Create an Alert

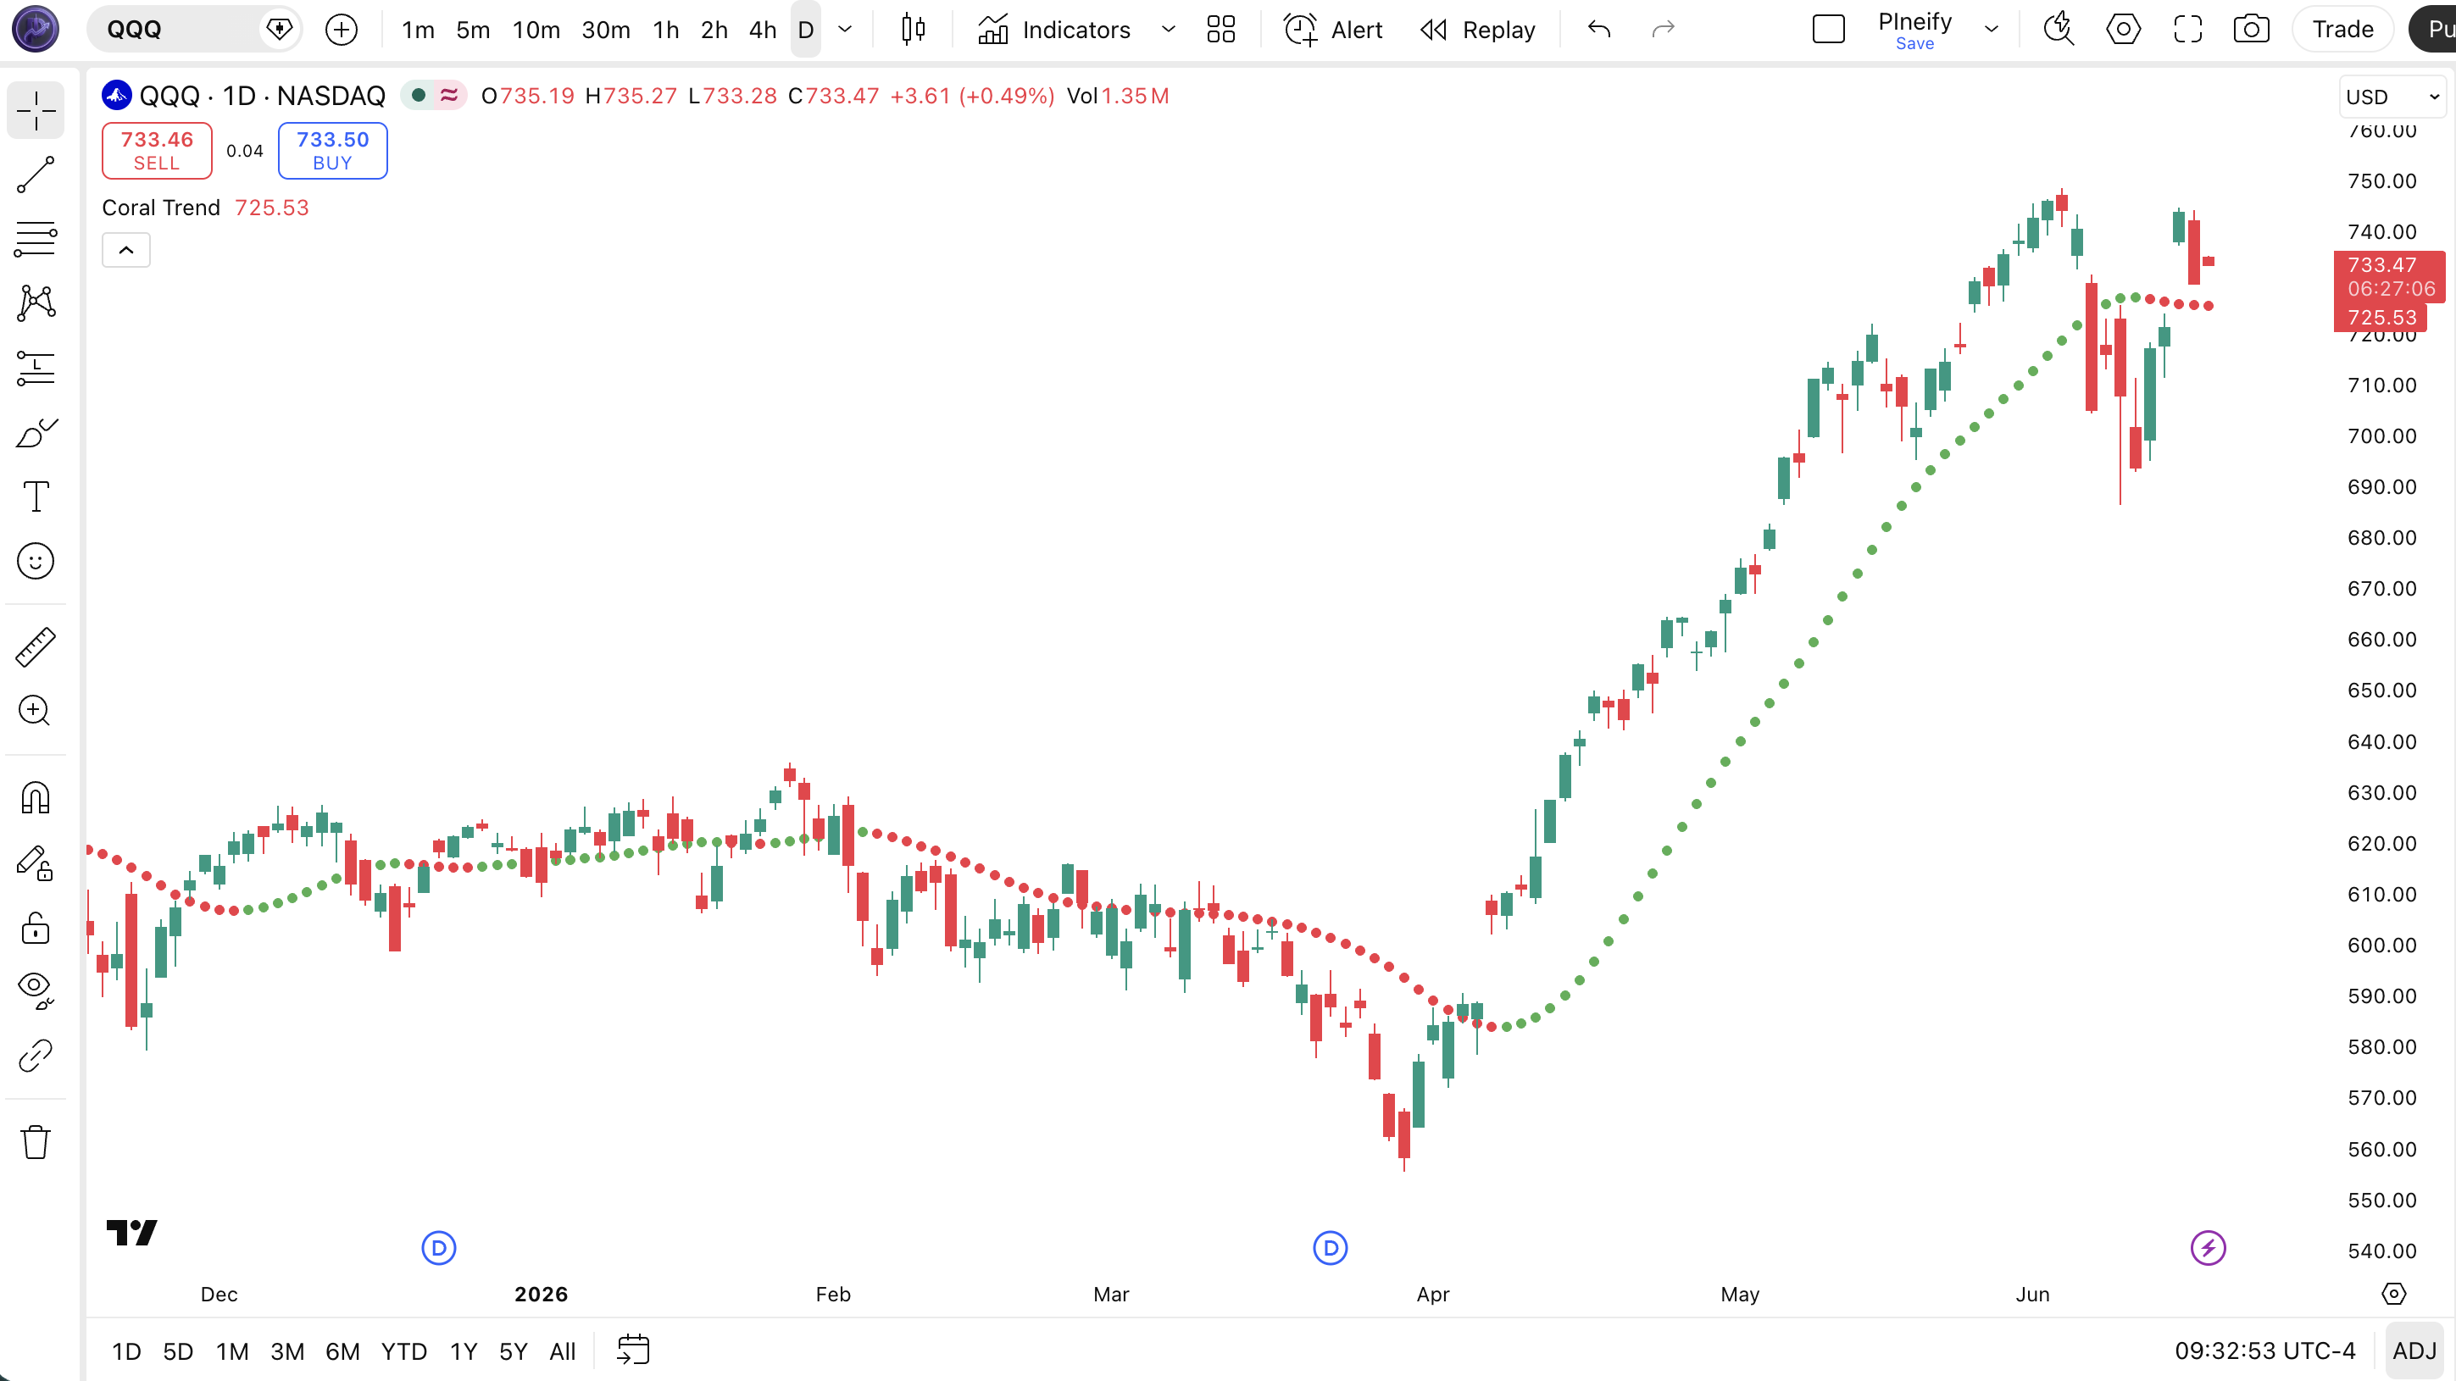[x=1333, y=30]
